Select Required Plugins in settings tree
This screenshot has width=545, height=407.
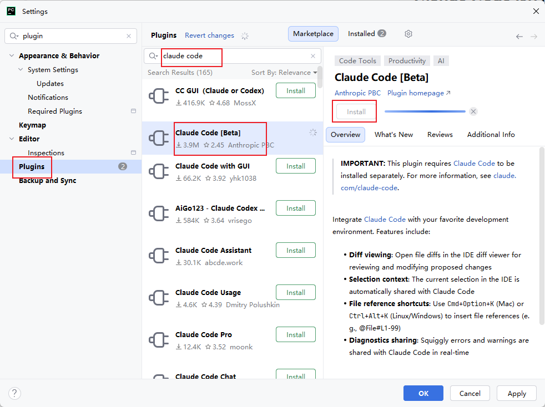point(55,111)
